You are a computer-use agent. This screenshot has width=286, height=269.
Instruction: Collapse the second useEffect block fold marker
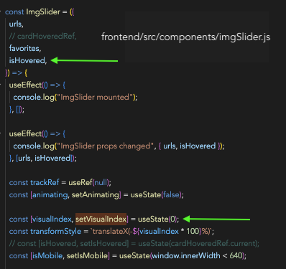(x=1, y=133)
